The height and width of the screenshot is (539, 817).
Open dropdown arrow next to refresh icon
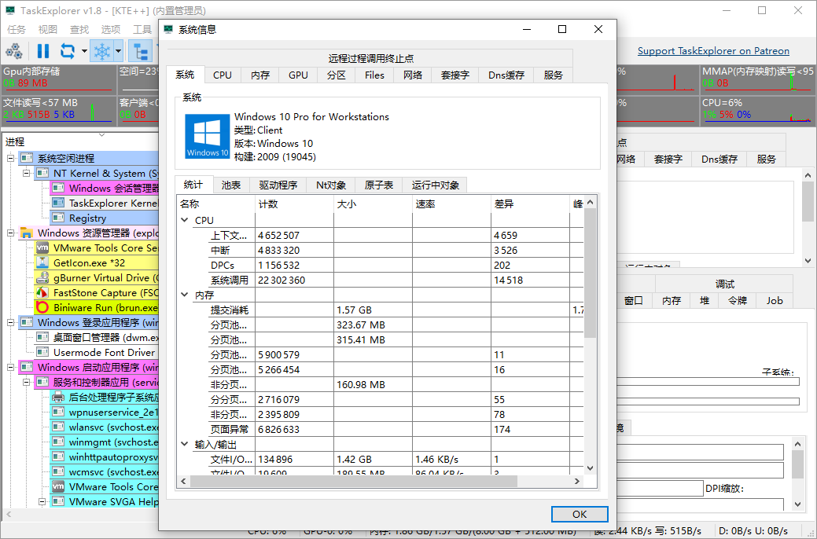coord(84,51)
